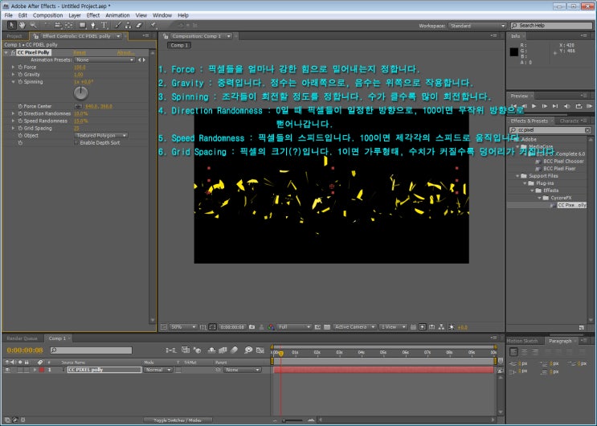Viewport: 597px width, 426px height.
Task: Select the Brush tool
Action: tap(117, 26)
